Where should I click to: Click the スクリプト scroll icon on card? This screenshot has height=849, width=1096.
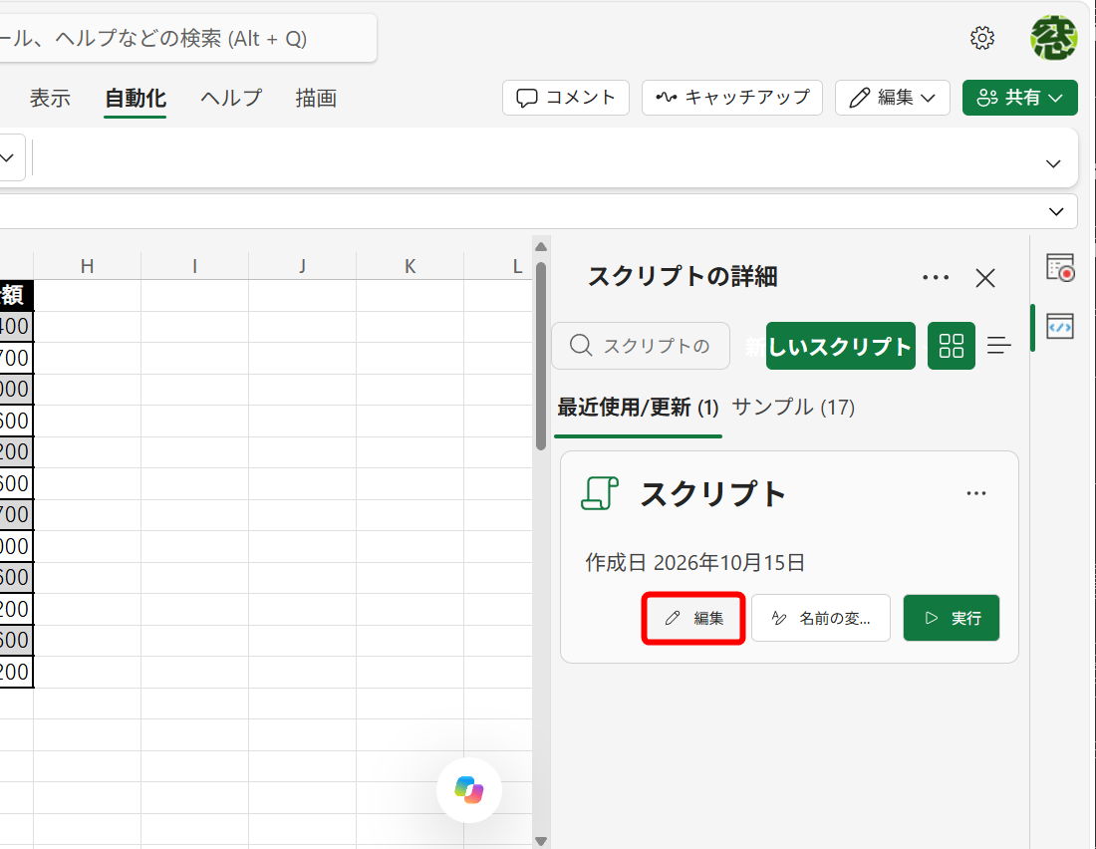(600, 493)
